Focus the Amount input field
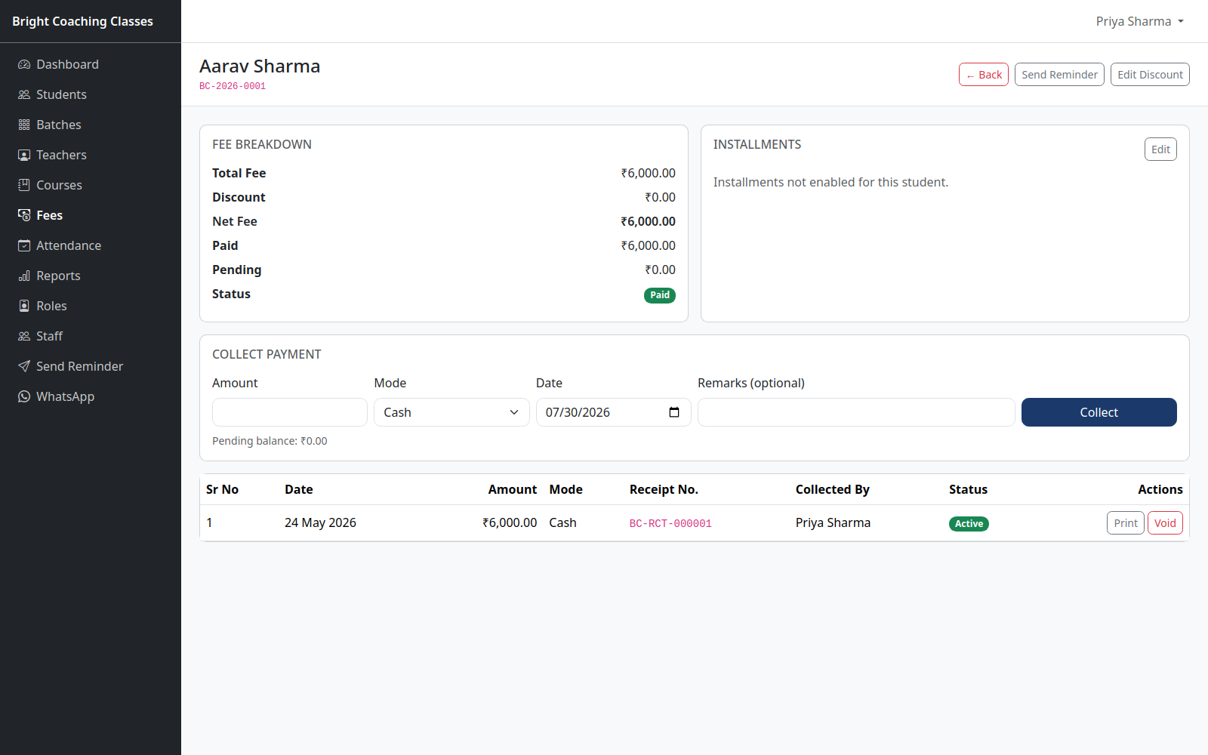Screen dimensions: 1208x755 click(x=290, y=412)
